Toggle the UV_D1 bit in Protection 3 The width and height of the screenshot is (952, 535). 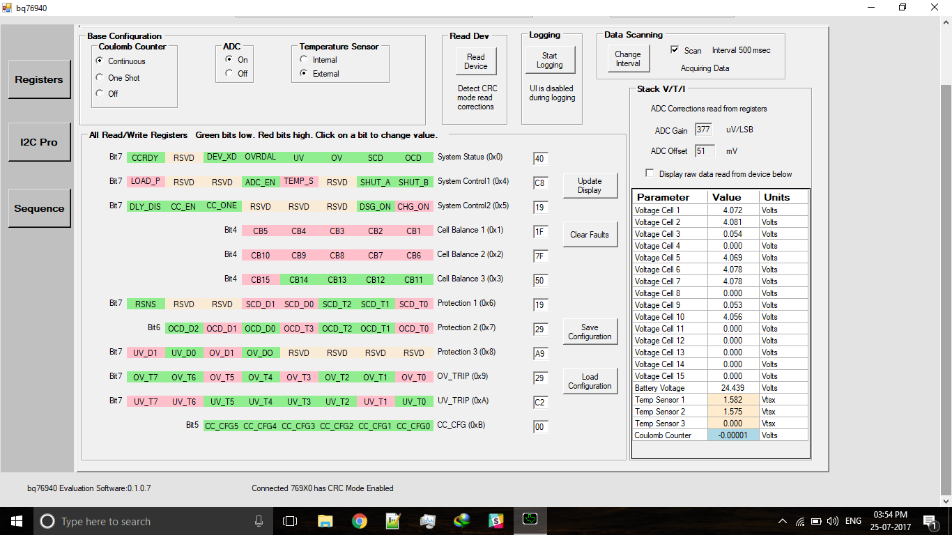[x=146, y=352]
